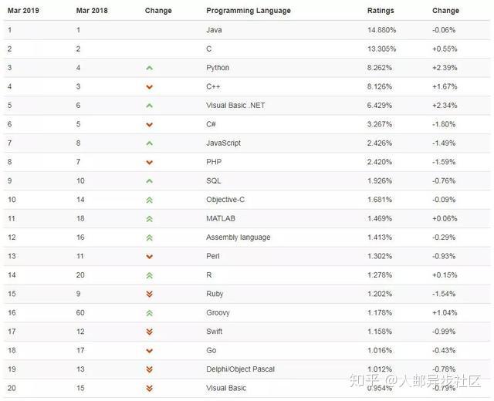494x401 pixels.
Task: Click the double down arrow beside Swift
Action: (149, 332)
